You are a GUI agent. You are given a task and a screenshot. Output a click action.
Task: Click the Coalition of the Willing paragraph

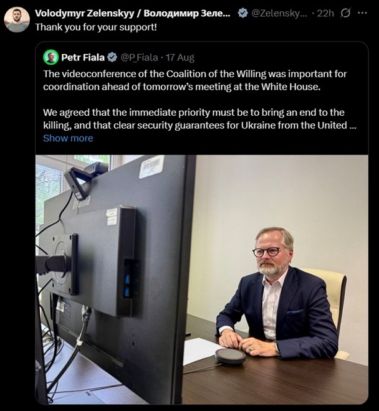tap(194, 80)
